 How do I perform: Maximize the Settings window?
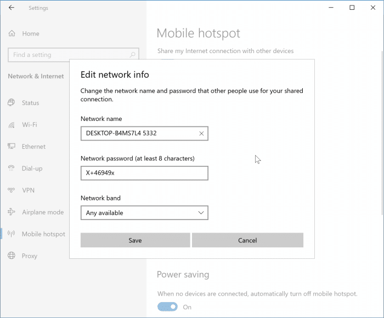(352, 8)
